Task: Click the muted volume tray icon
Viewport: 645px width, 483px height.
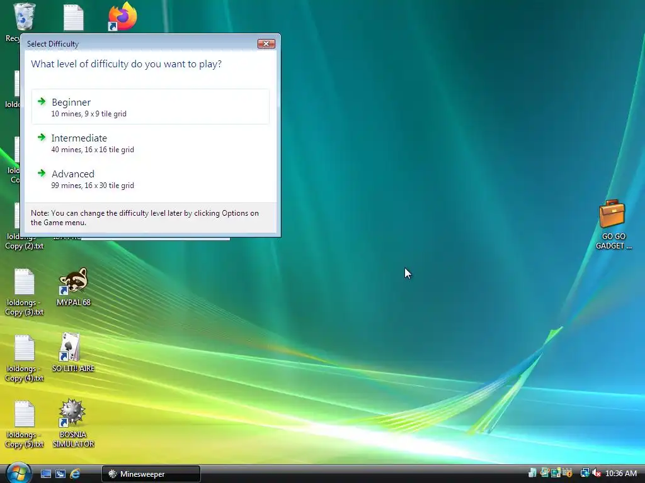Action: click(597, 473)
